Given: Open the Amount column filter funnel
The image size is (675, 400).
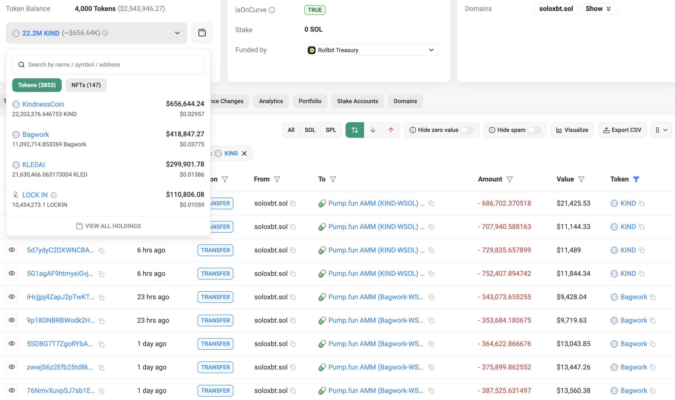Looking at the screenshot, I should point(509,179).
